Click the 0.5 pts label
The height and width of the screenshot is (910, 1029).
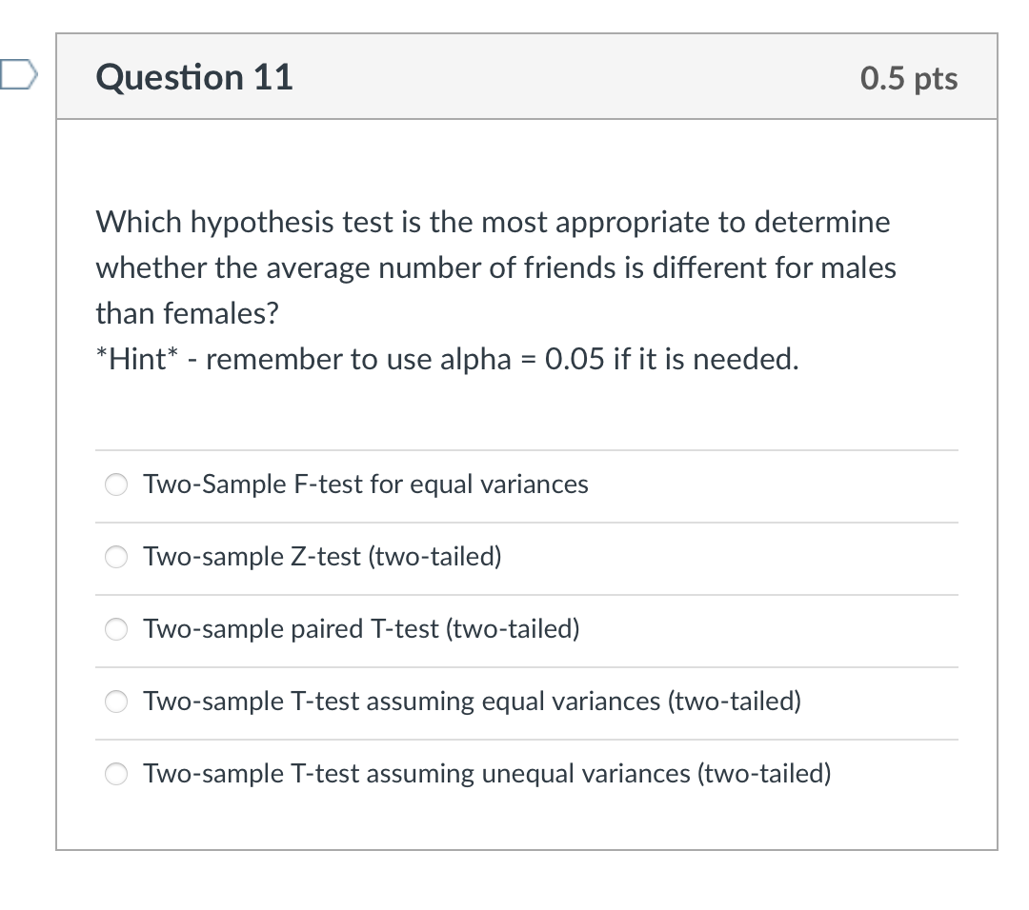pyautogui.click(x=909, y=79)
